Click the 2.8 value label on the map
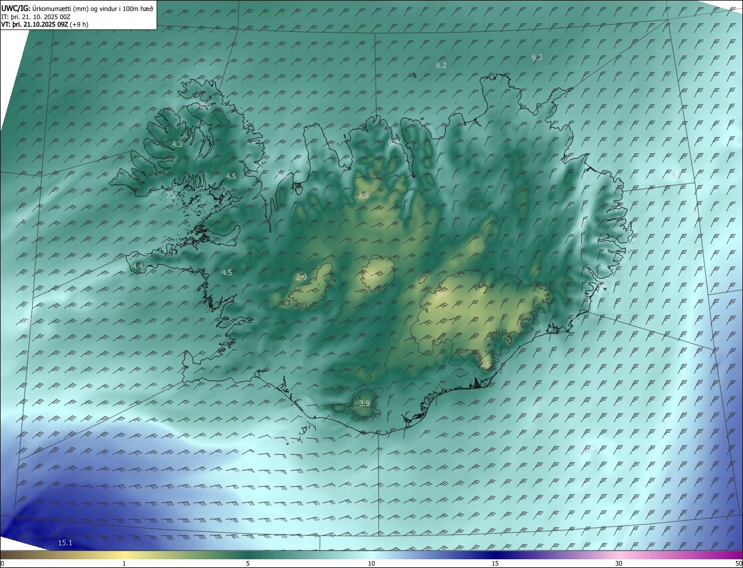The height and width of the screenshot is (568, 743). click(x=363, y=196)
